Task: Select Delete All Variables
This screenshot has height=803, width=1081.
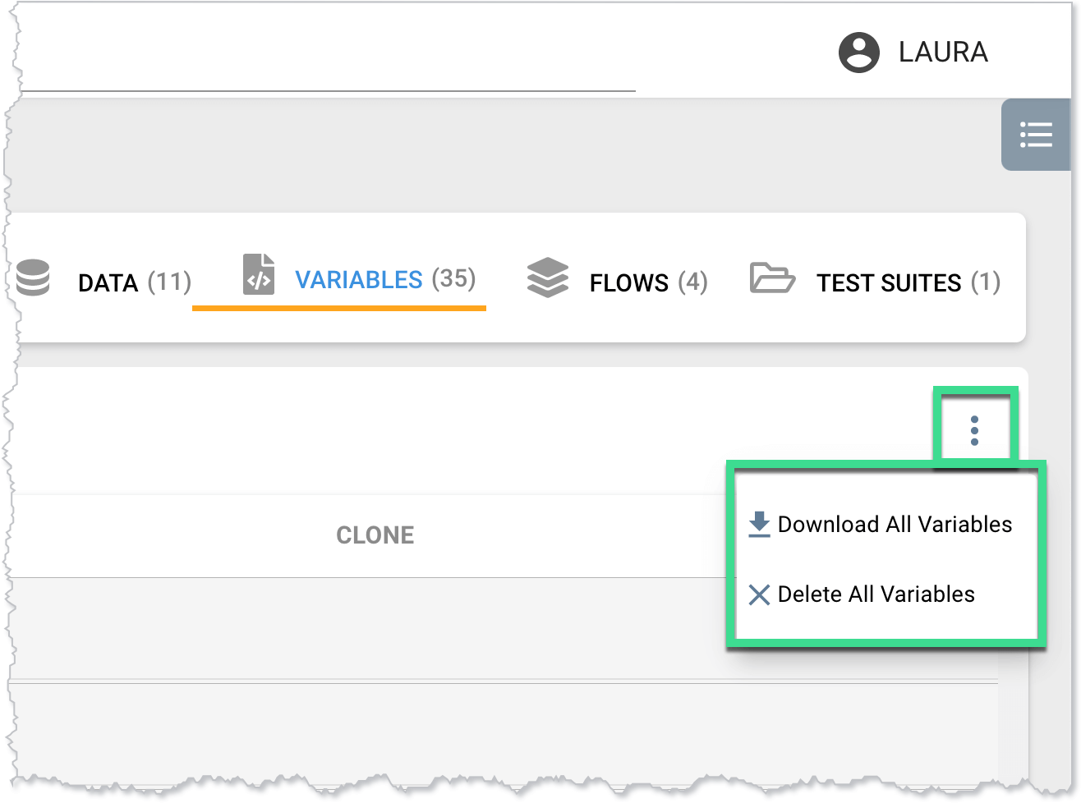Action: 877,594
